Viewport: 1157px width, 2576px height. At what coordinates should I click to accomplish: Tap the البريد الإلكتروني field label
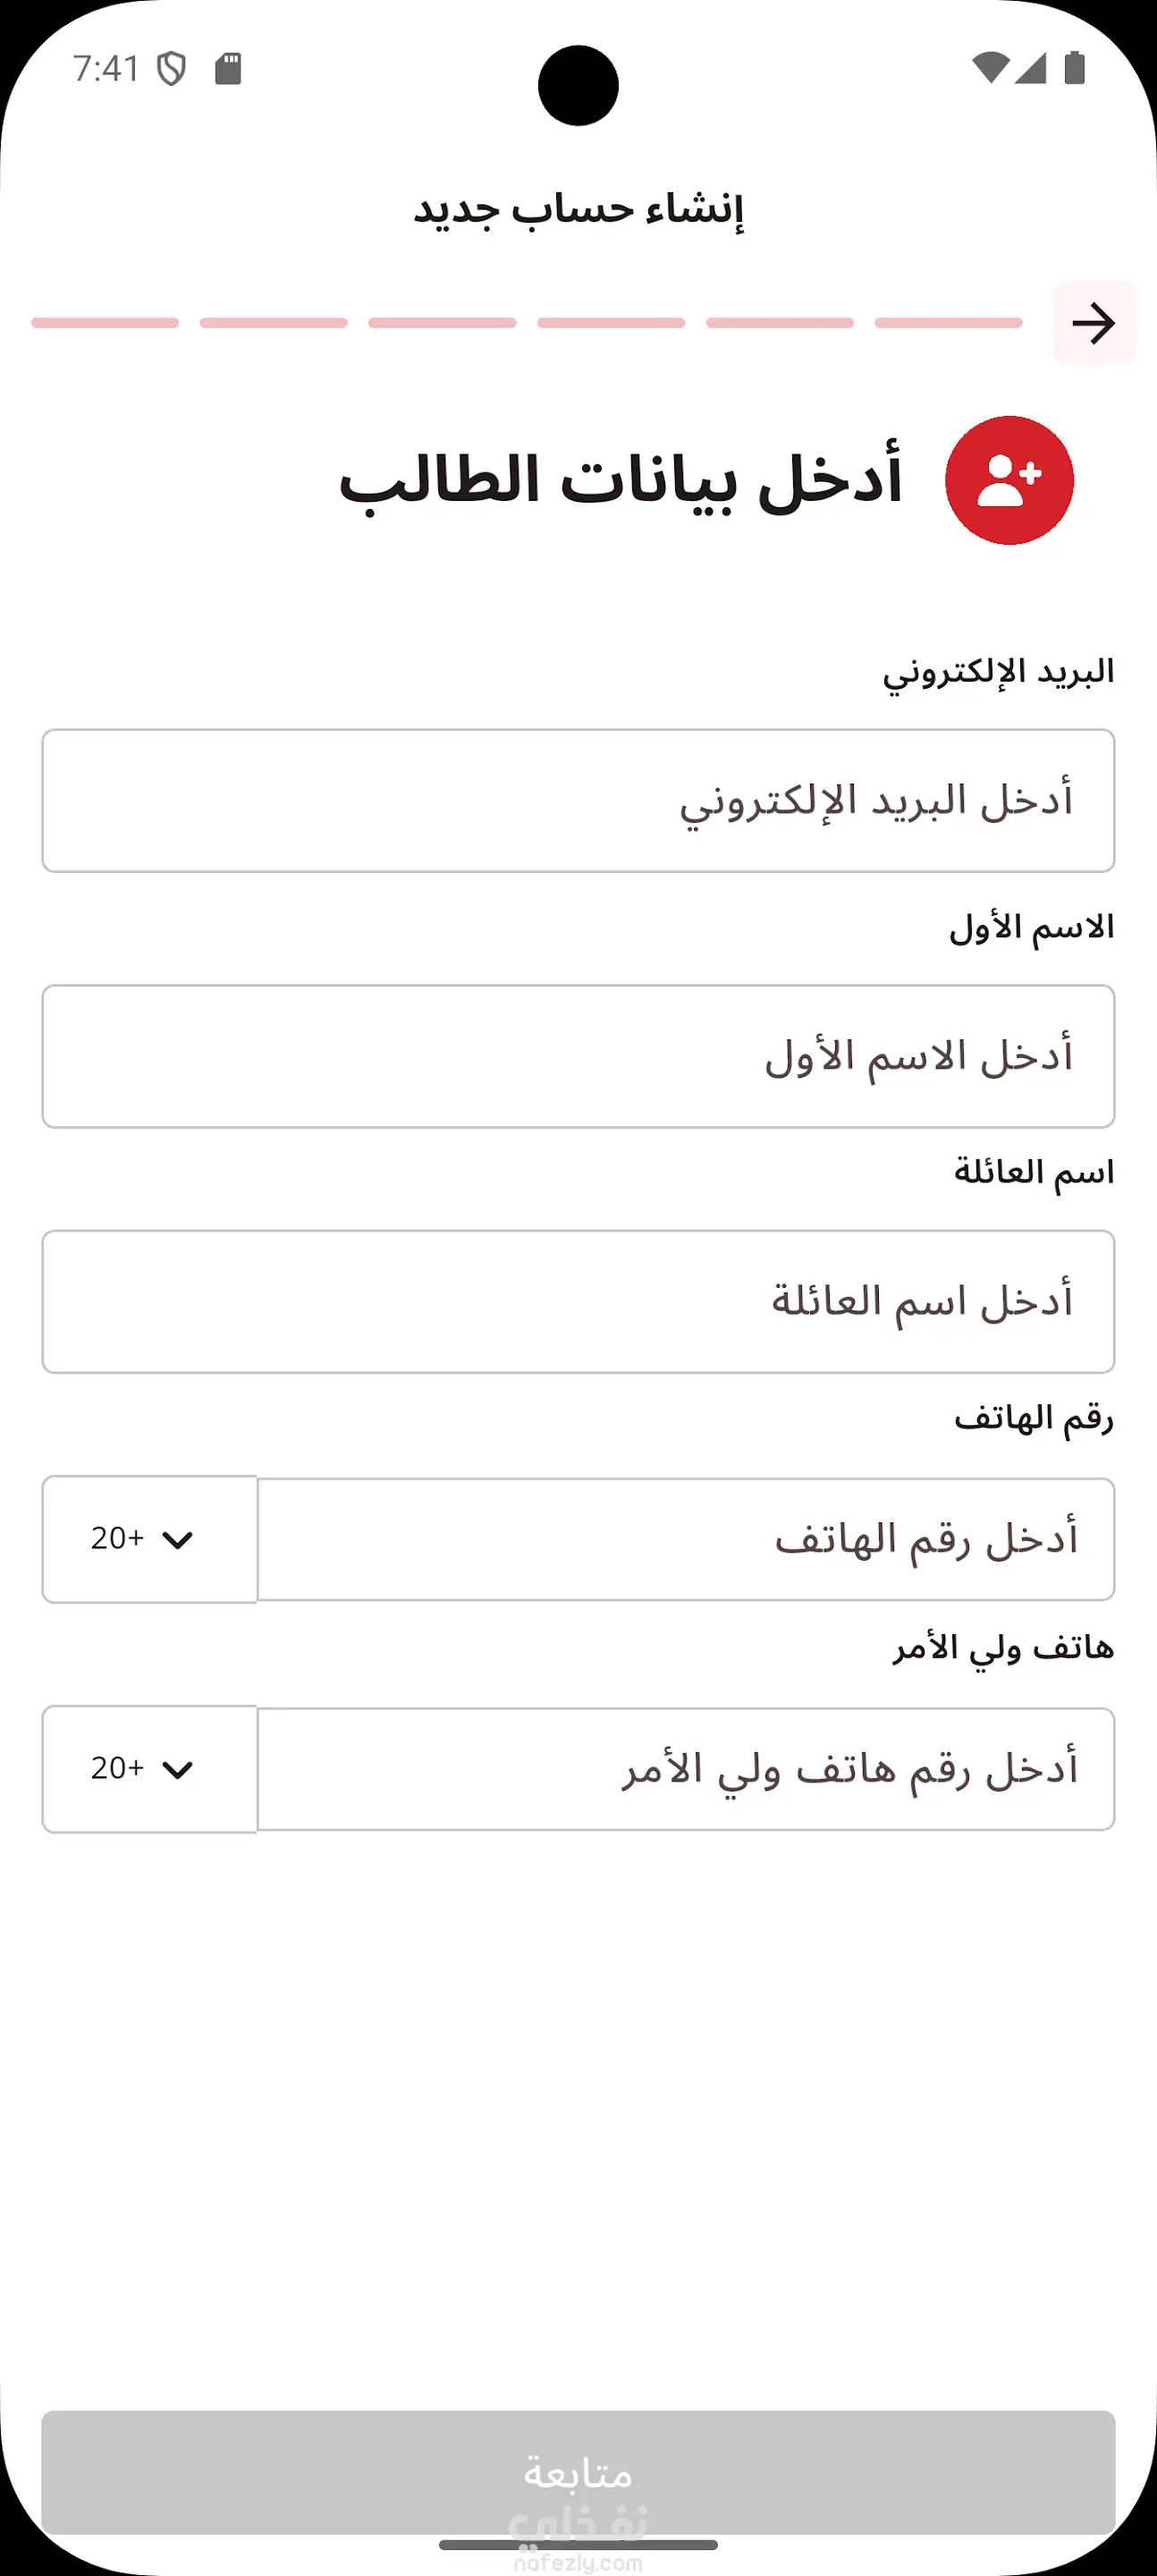tap(998, 672)
